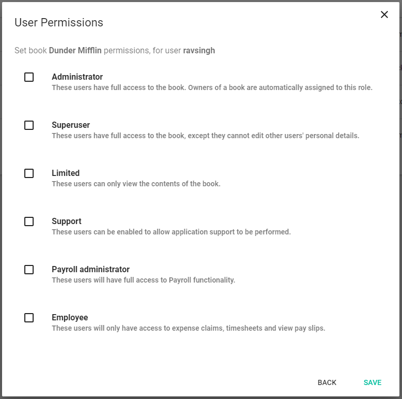The image size is (402, 399).
Task: Enable the Superuser role checkbox
Action: tap(29, 125)
